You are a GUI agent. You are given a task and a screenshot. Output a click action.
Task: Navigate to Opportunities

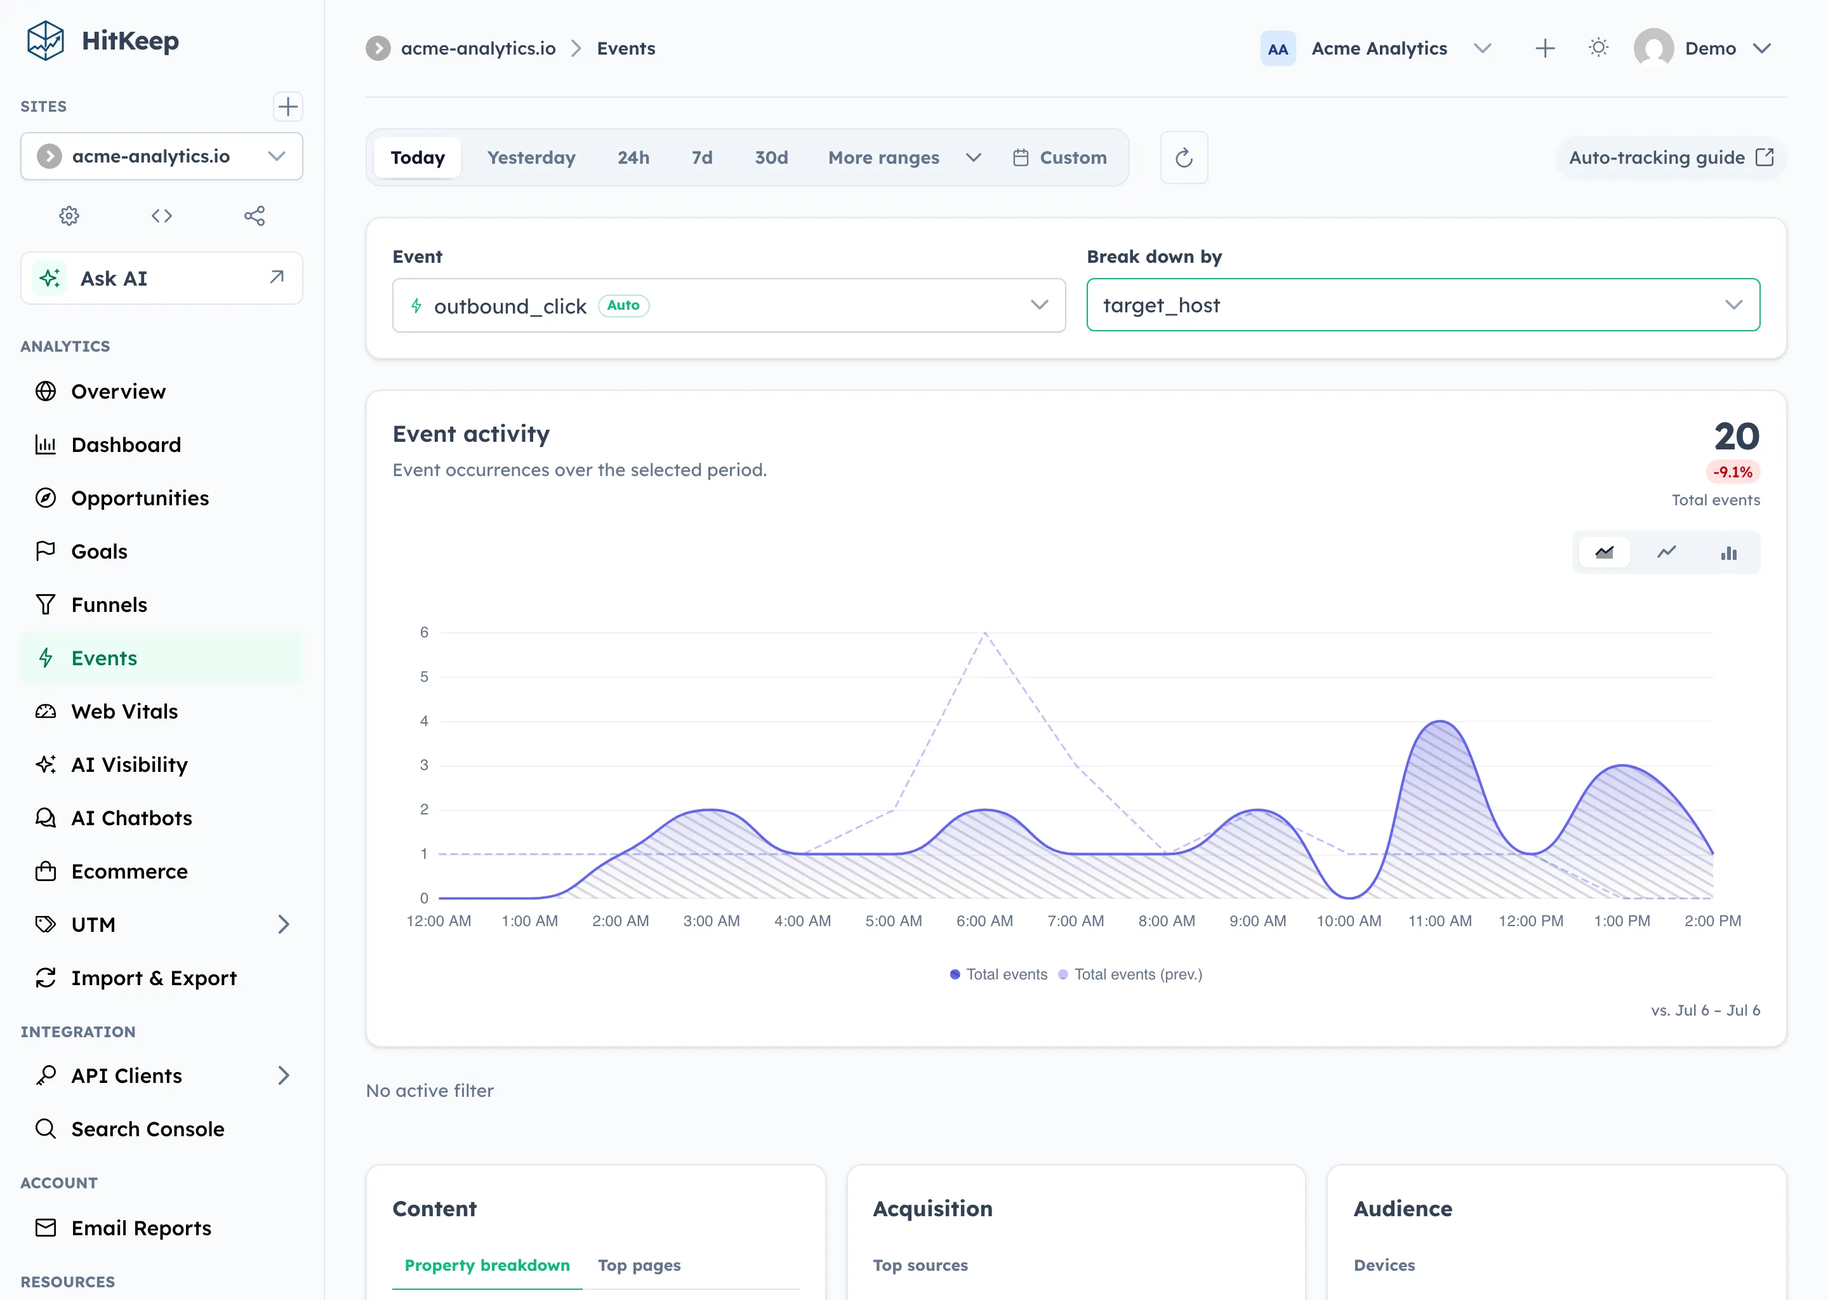point(162,498)
